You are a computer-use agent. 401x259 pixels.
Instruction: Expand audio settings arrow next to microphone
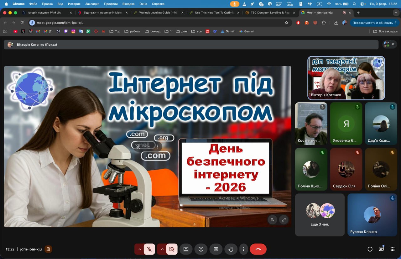click(139, 249)
